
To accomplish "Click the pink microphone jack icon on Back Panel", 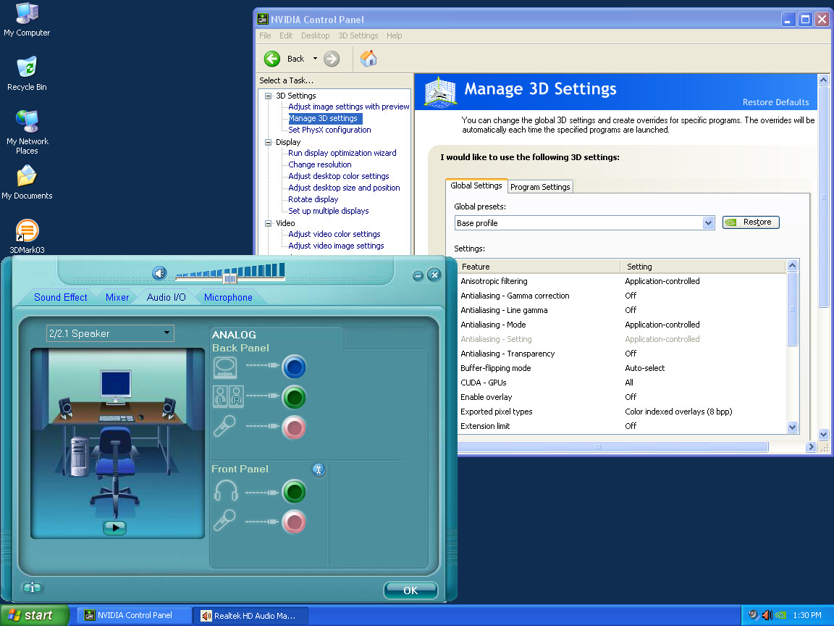I will (x=294, y=427).
